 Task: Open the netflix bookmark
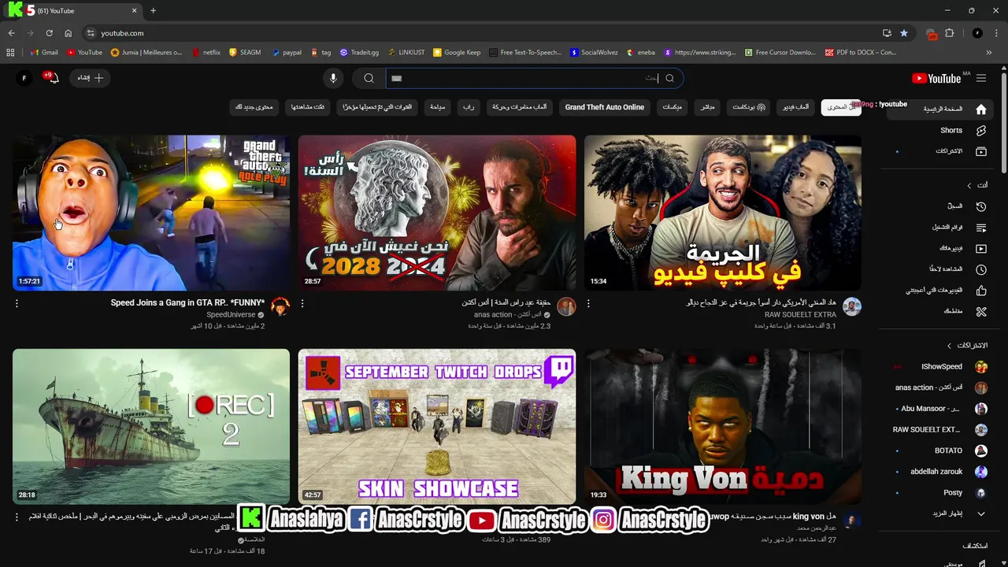[206, 53]
